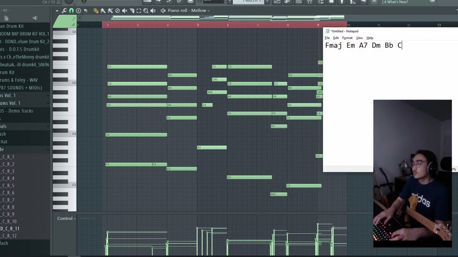Click the browser speaker icon

(35, 18)
